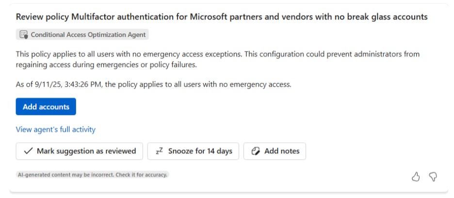Mark suggestion as reviewed

point(86,151)
